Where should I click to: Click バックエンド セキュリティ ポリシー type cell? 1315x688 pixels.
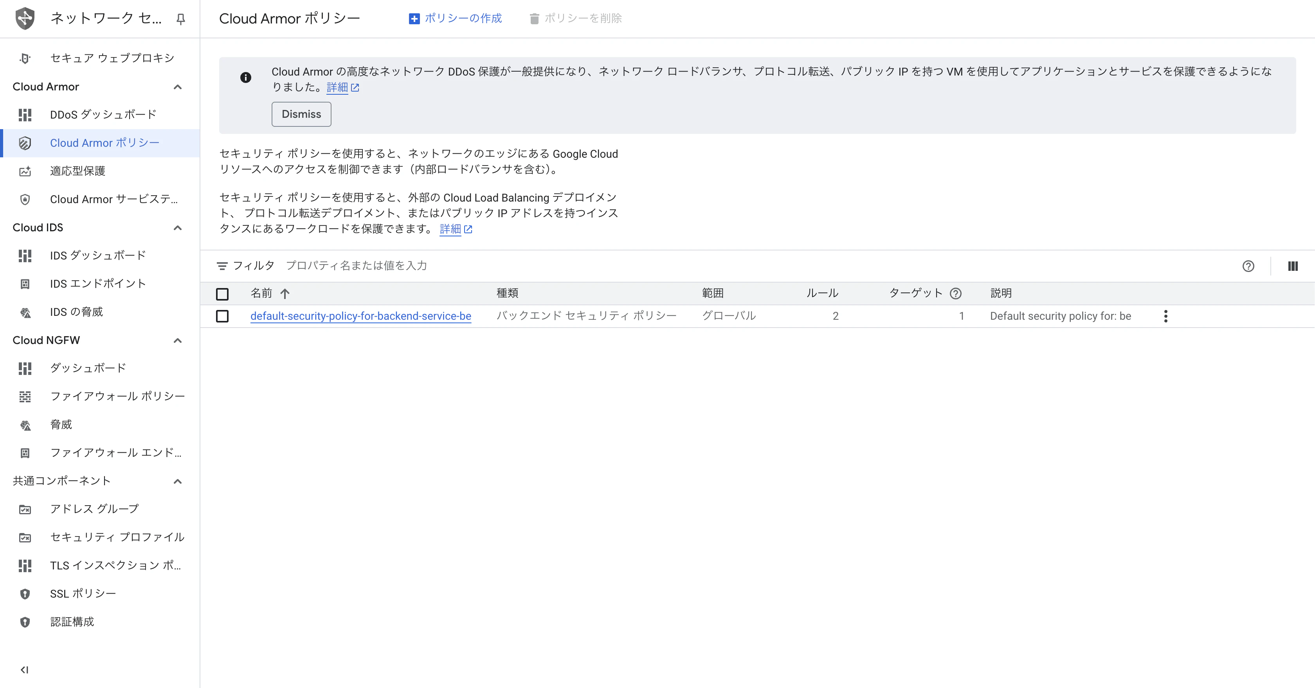pos(587,316)
